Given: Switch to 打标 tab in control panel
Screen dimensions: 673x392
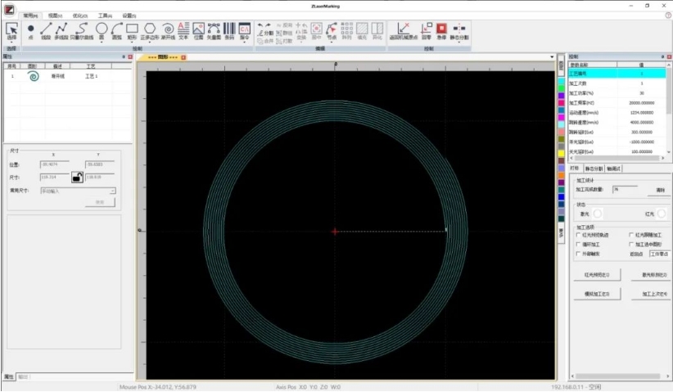Looking at the screenshot, I should pyautogui.click(x=574, y=169).
